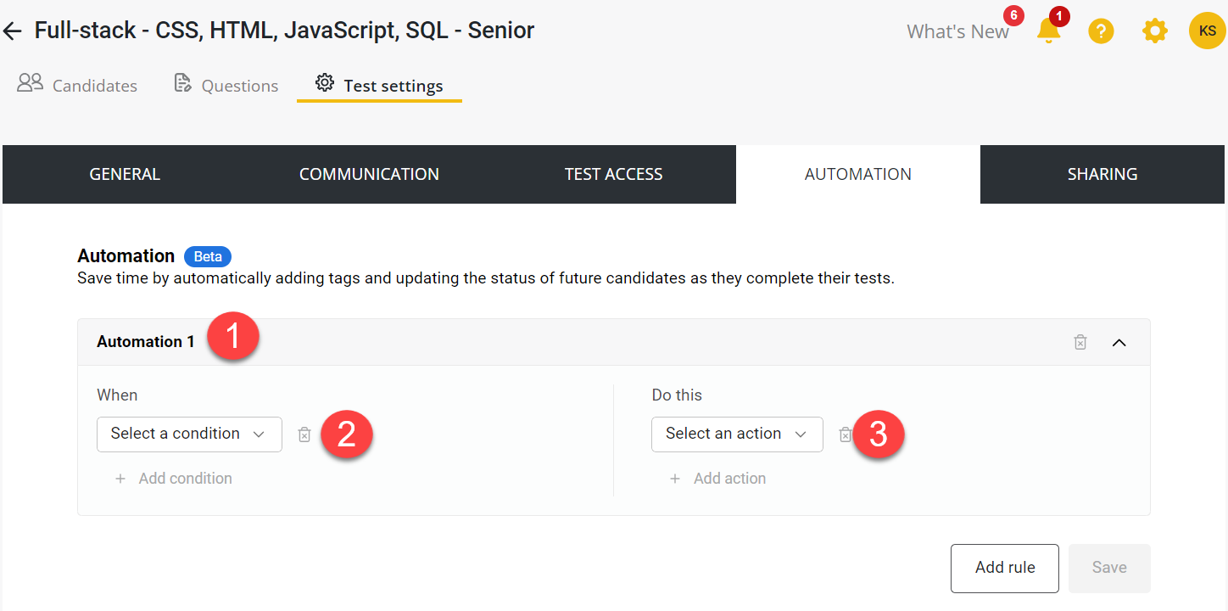Open the Select an action dropdown
The height and width of the screenshot is (611, 1228).
pos(736,434)
